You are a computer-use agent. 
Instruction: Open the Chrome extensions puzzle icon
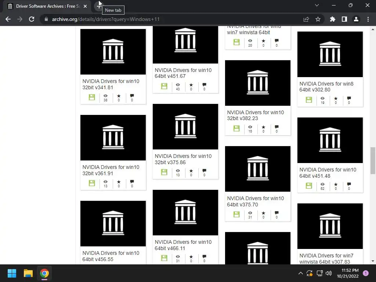pos(333,19)
